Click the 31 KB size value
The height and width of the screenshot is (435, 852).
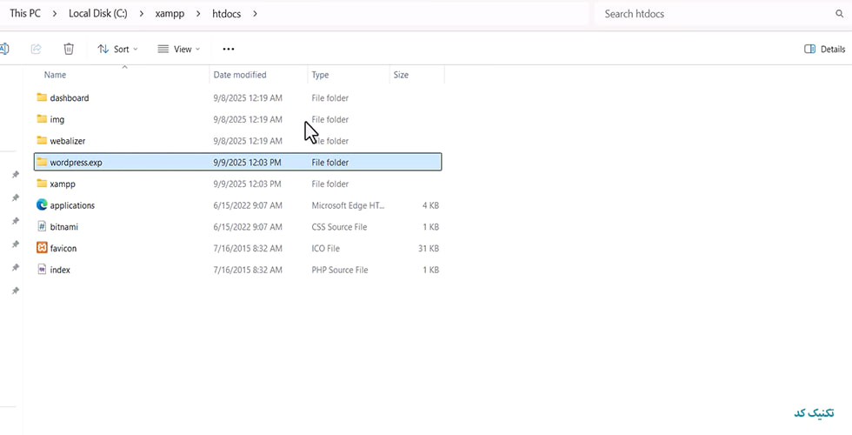[x=429, y=249]
